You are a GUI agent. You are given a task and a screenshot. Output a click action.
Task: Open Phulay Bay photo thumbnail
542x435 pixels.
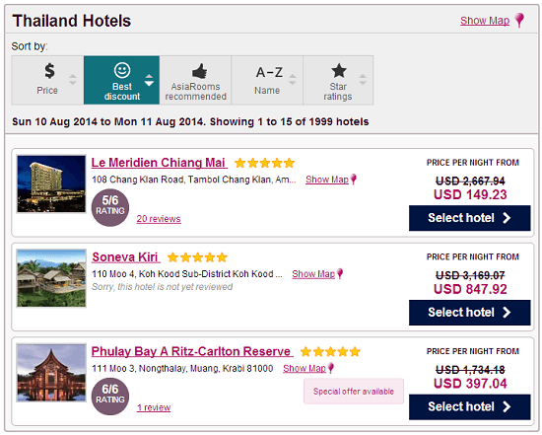[51, 373]
